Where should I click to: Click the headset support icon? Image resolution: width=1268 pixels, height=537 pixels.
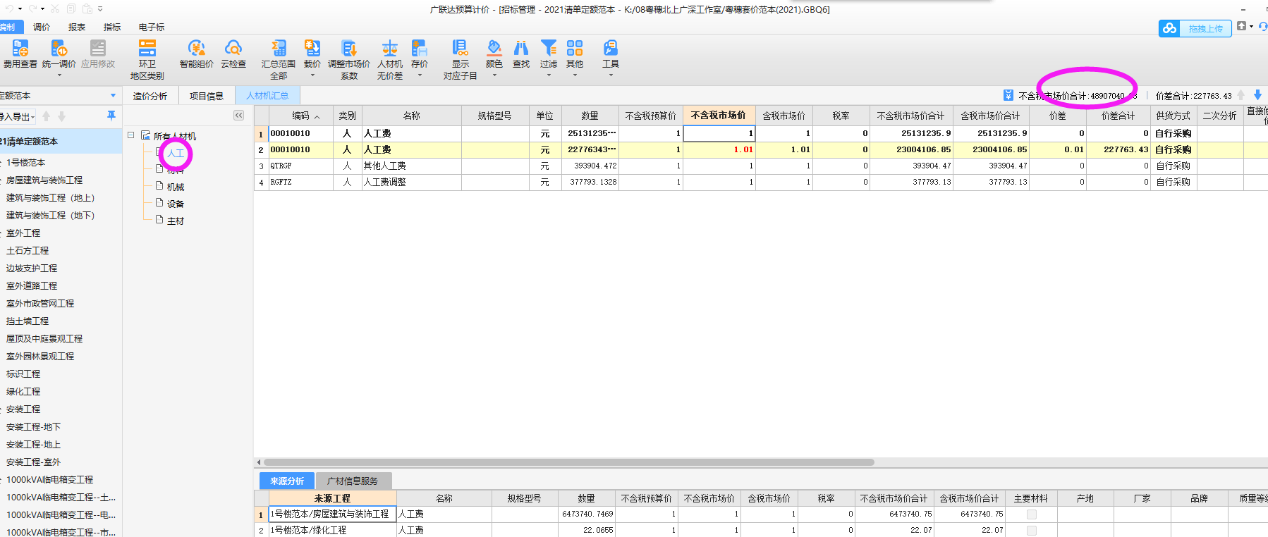[x=1263, y=26]
